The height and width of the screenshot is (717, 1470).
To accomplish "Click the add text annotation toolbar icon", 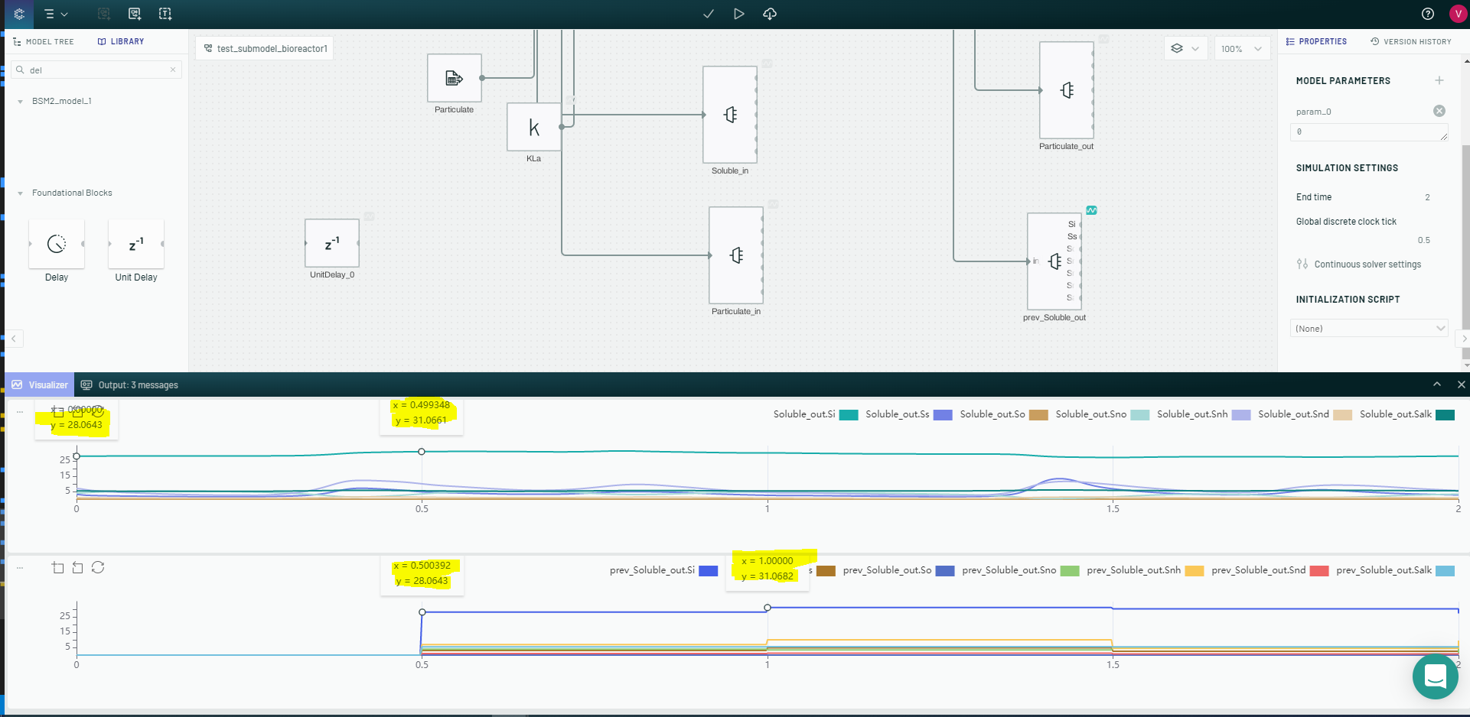I will (165, 14).
